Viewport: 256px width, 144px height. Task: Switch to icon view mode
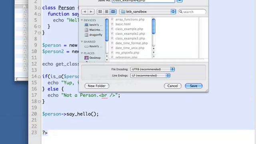pos(100,12)
